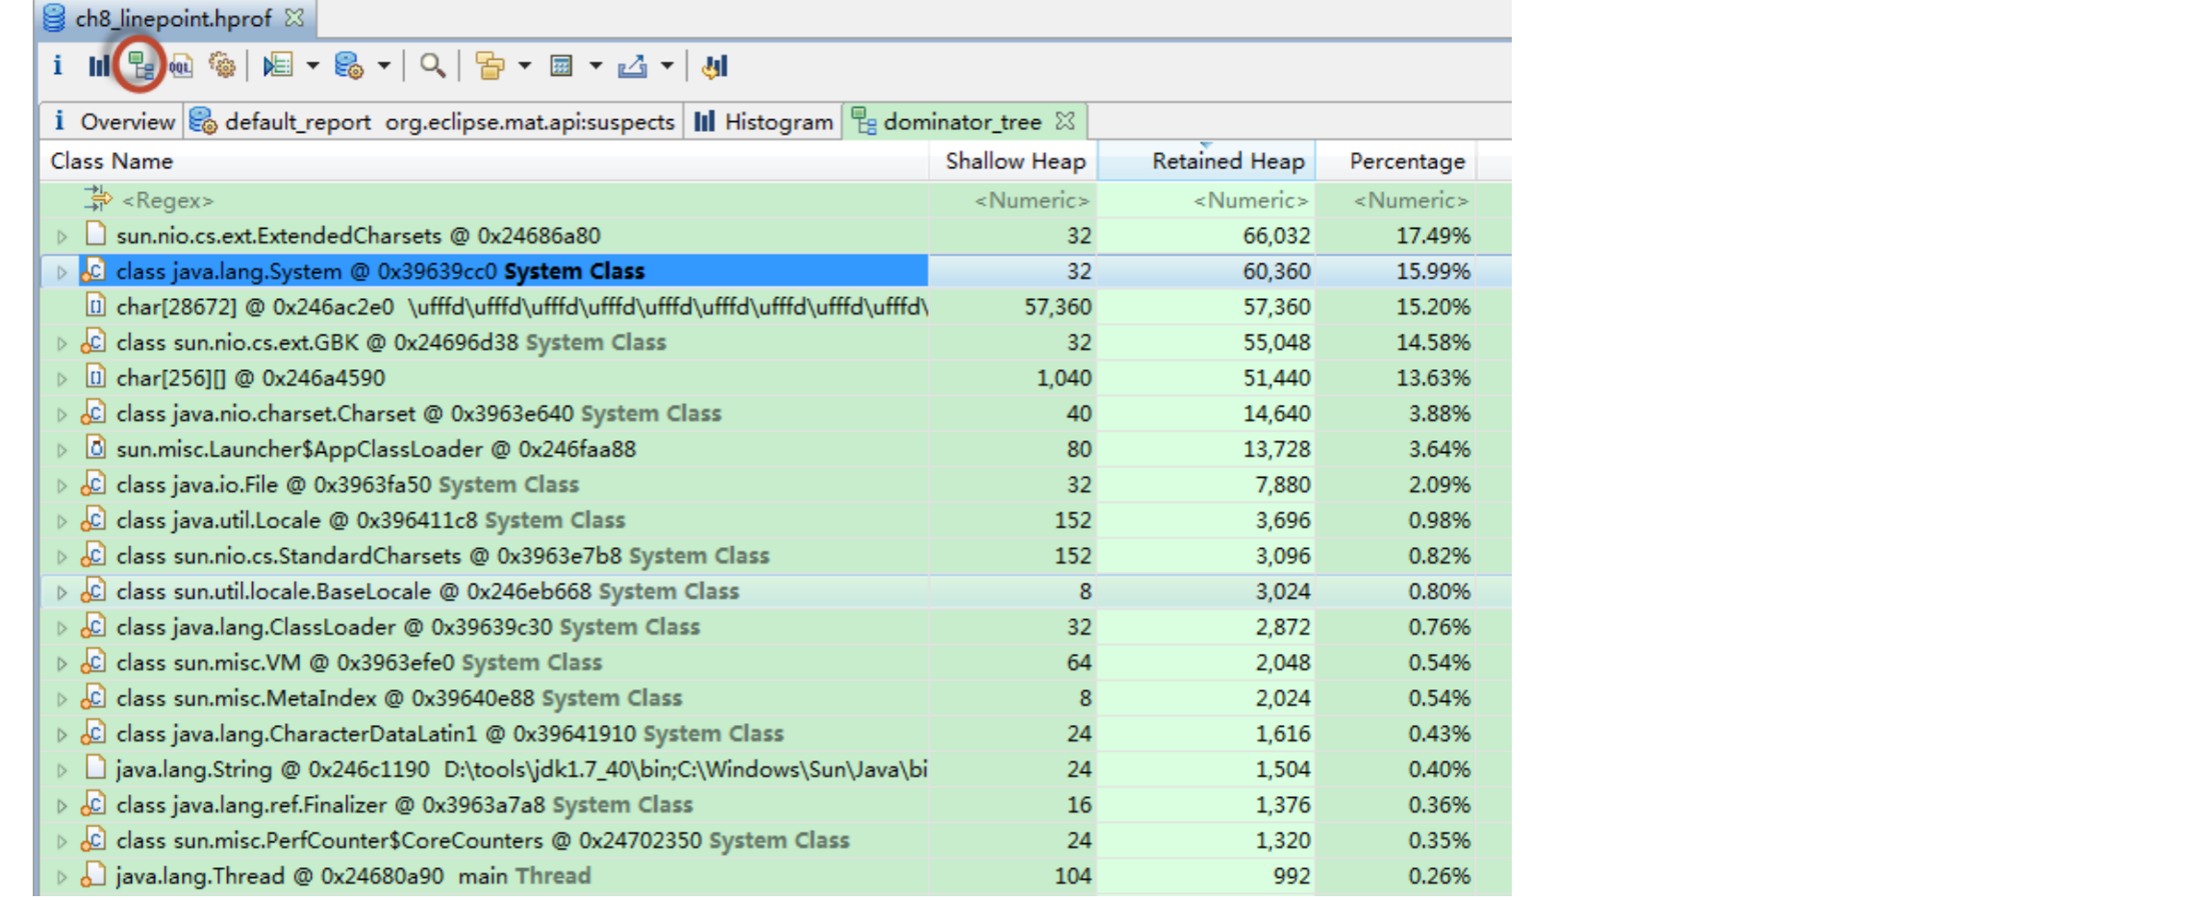Switch to the Histogram tab
This screenshot has width=2185, height=900.
[x=764, y=122]
